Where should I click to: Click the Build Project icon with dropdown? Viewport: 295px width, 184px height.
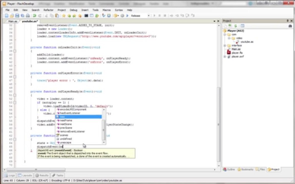click(116, 16)
